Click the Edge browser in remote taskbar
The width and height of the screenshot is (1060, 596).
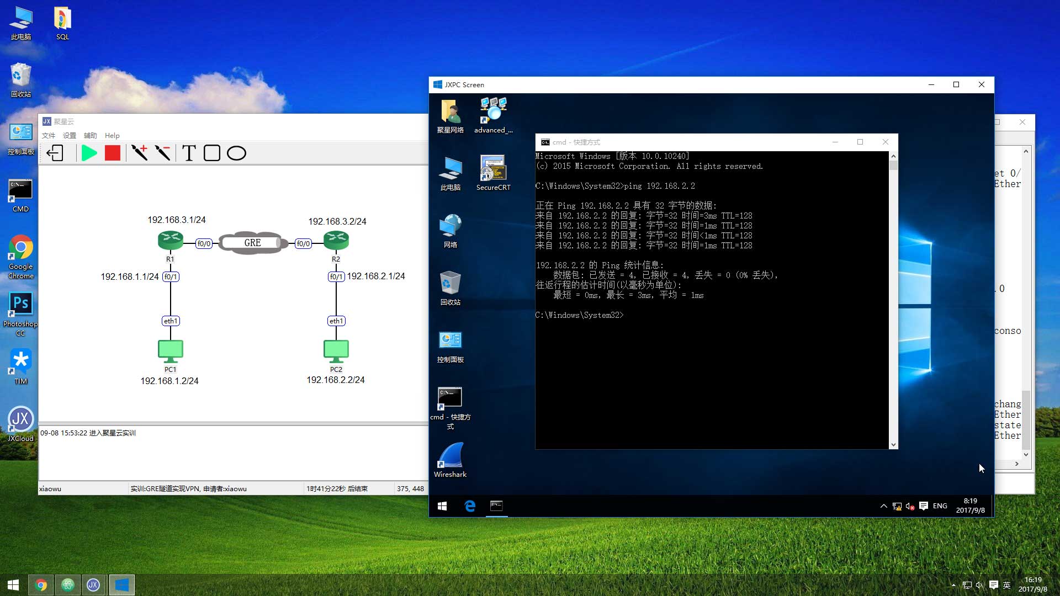pyautogui.click(x=470, y=505)
